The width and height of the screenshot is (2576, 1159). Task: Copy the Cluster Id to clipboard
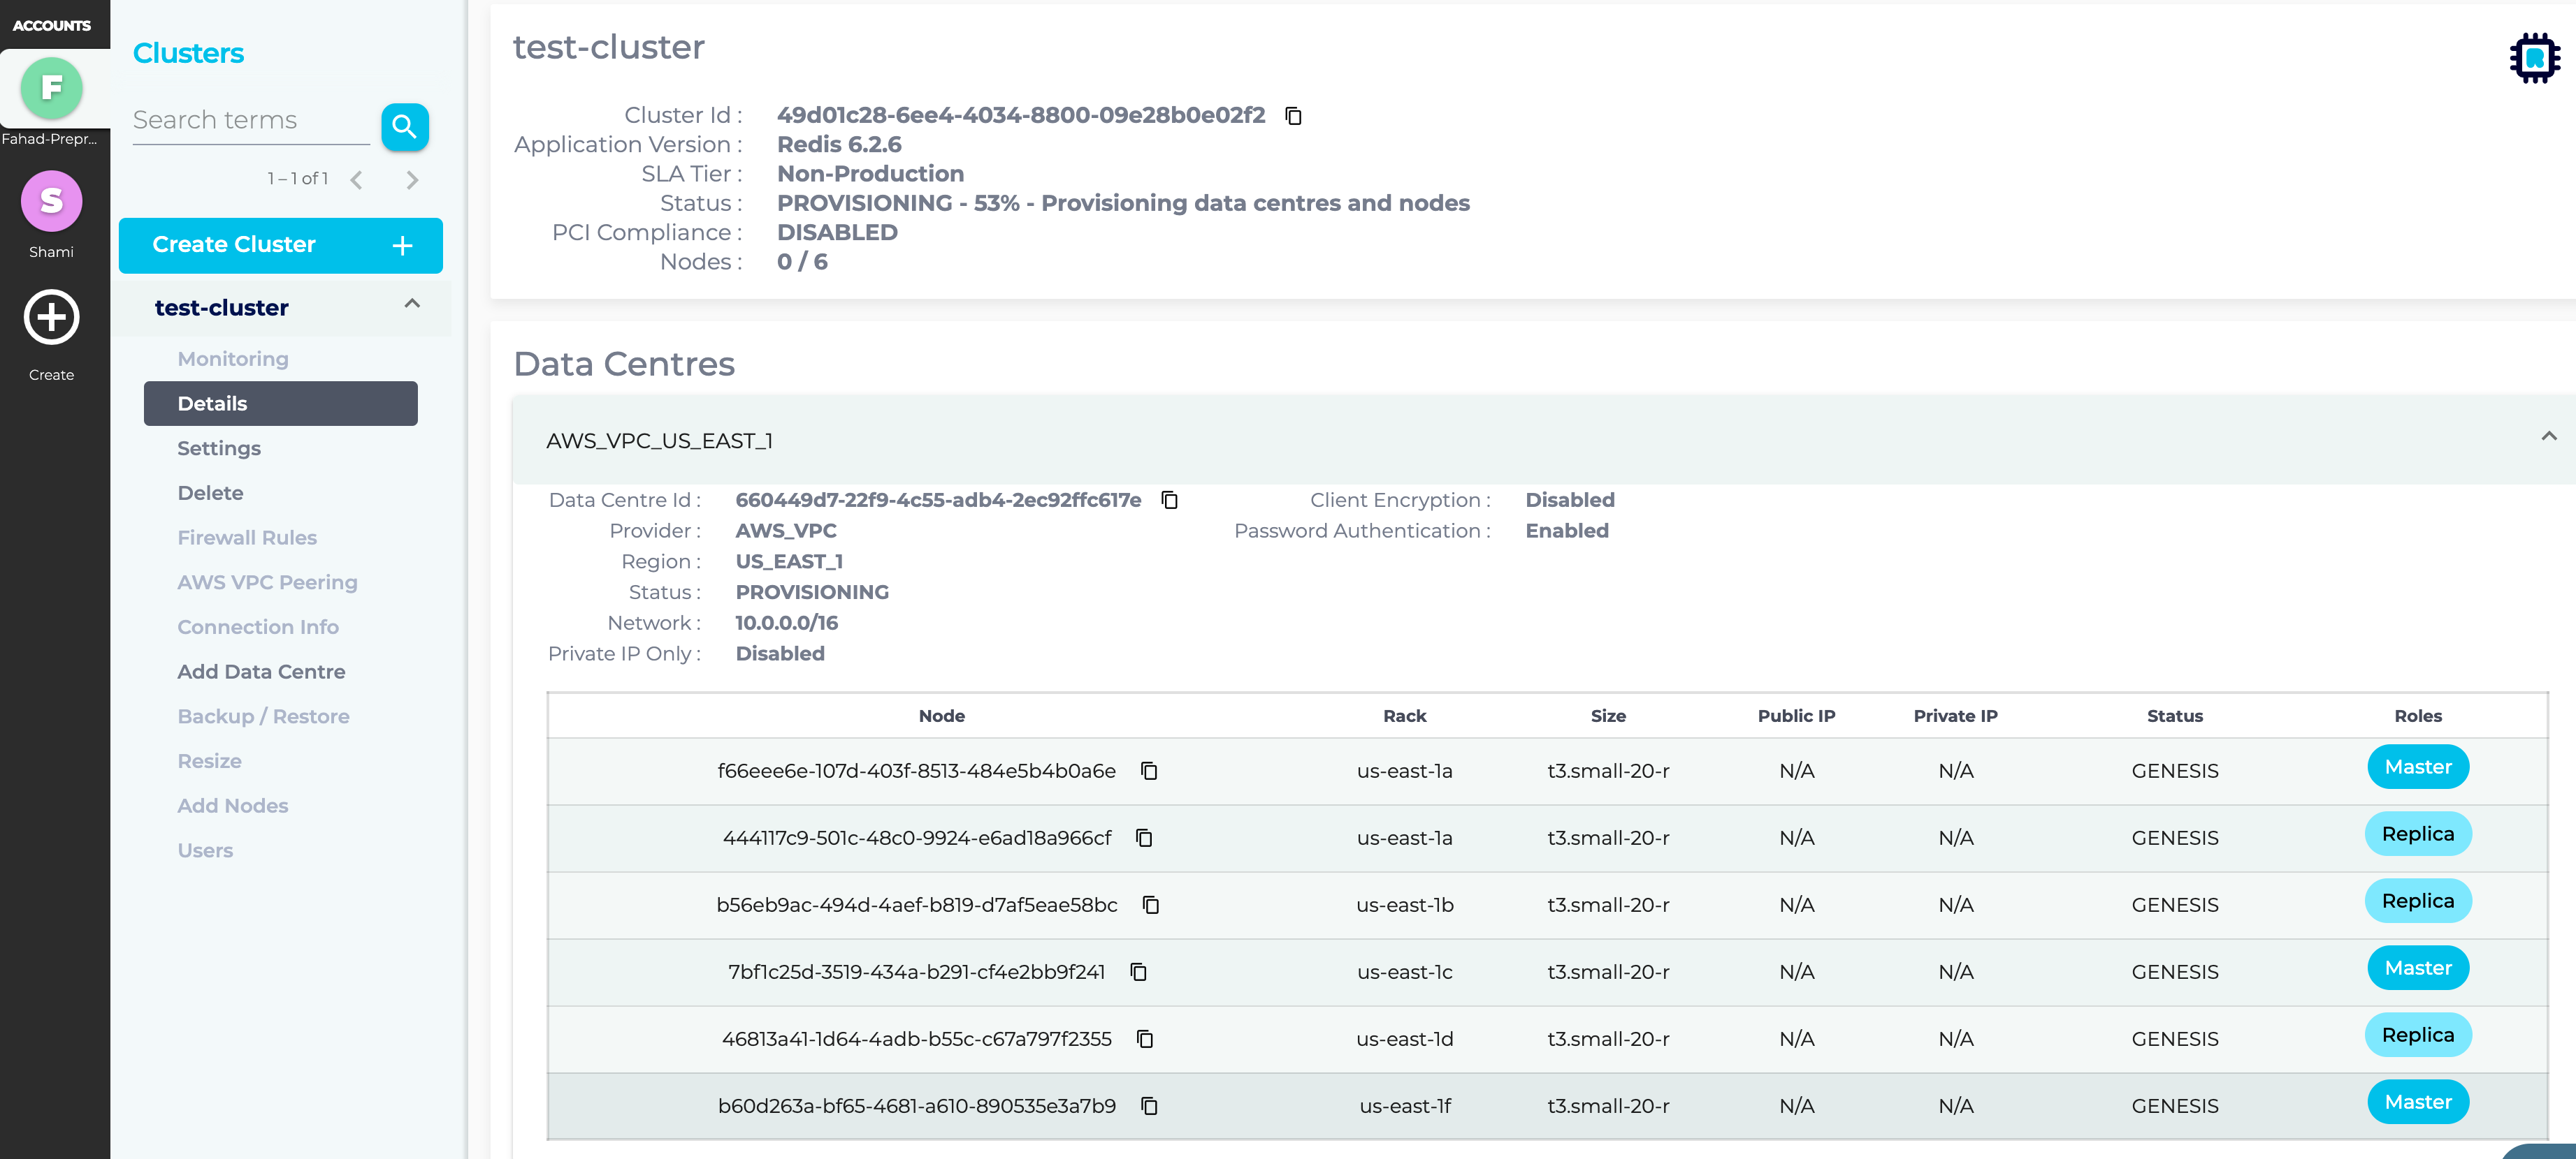[x=1293, y=116]
